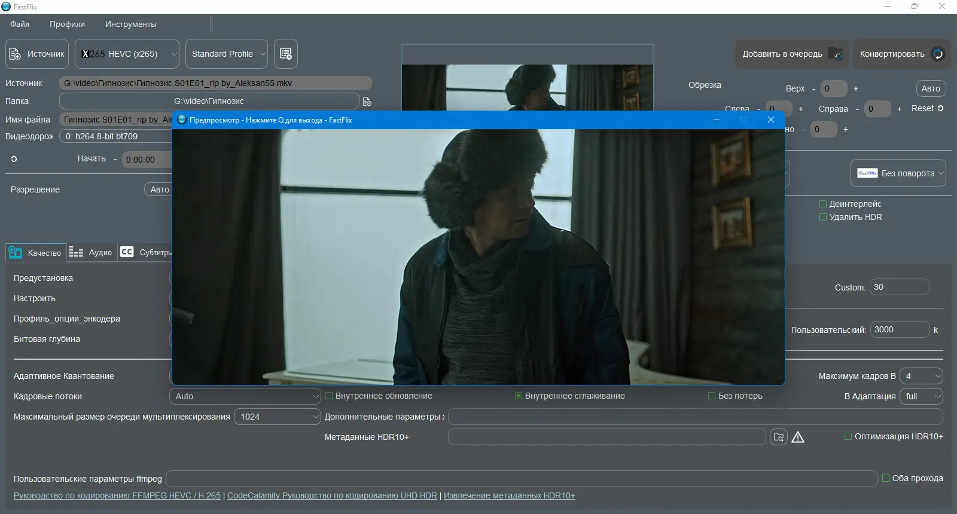Open the Извлечение метаданных HDR10+ link

[509, 495]
